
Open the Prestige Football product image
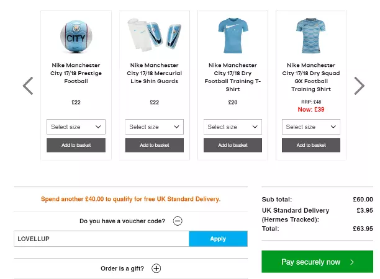pyautogui.click(x=76, y=35)
